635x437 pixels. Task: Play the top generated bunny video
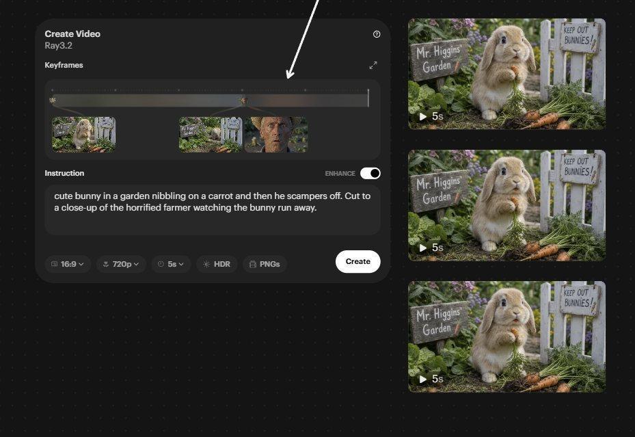click(423, 117)
